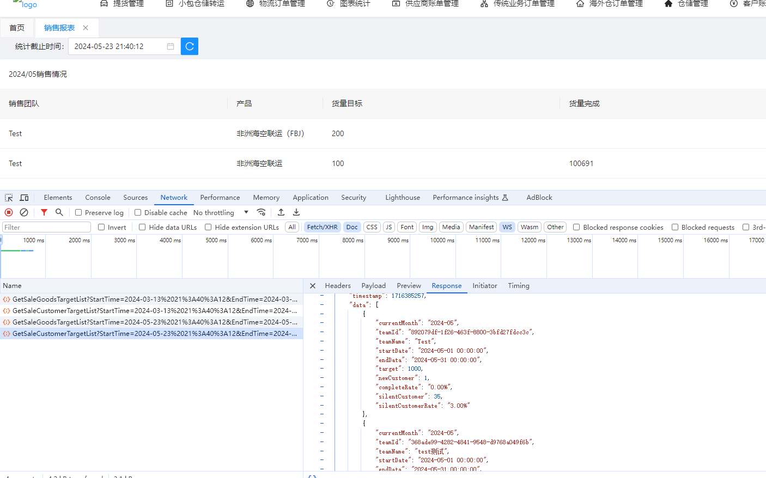Open the Headers tab in request details
Viewport: 766px width, 478px height.
coord(338,286)
